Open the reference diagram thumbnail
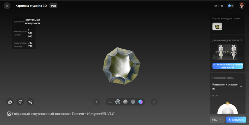 click(217, 26)
